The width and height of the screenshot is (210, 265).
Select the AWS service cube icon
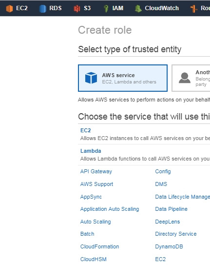(91, 78)
